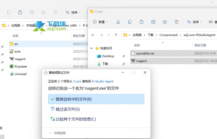Sort by 修改日期 column in left window
The width and height of the screenshot is (217, 139).
[x=79, y=36]
